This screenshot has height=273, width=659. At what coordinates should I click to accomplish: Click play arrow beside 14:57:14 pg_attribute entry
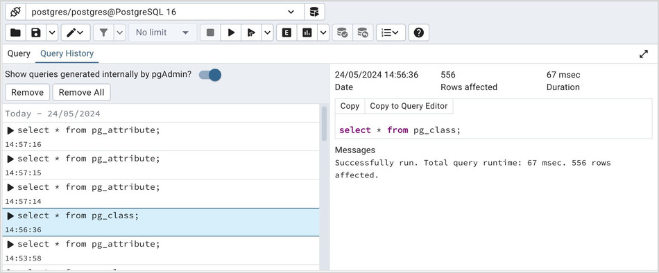pos(10,187)
